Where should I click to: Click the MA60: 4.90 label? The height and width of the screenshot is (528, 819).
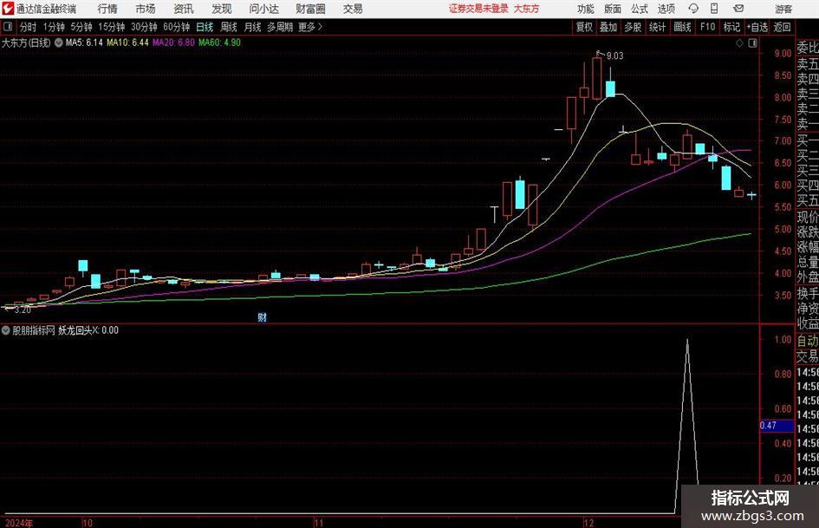click(x=219, y=42)
